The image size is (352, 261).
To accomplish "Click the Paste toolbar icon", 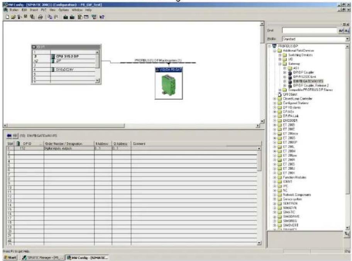I will pos(56,17).
